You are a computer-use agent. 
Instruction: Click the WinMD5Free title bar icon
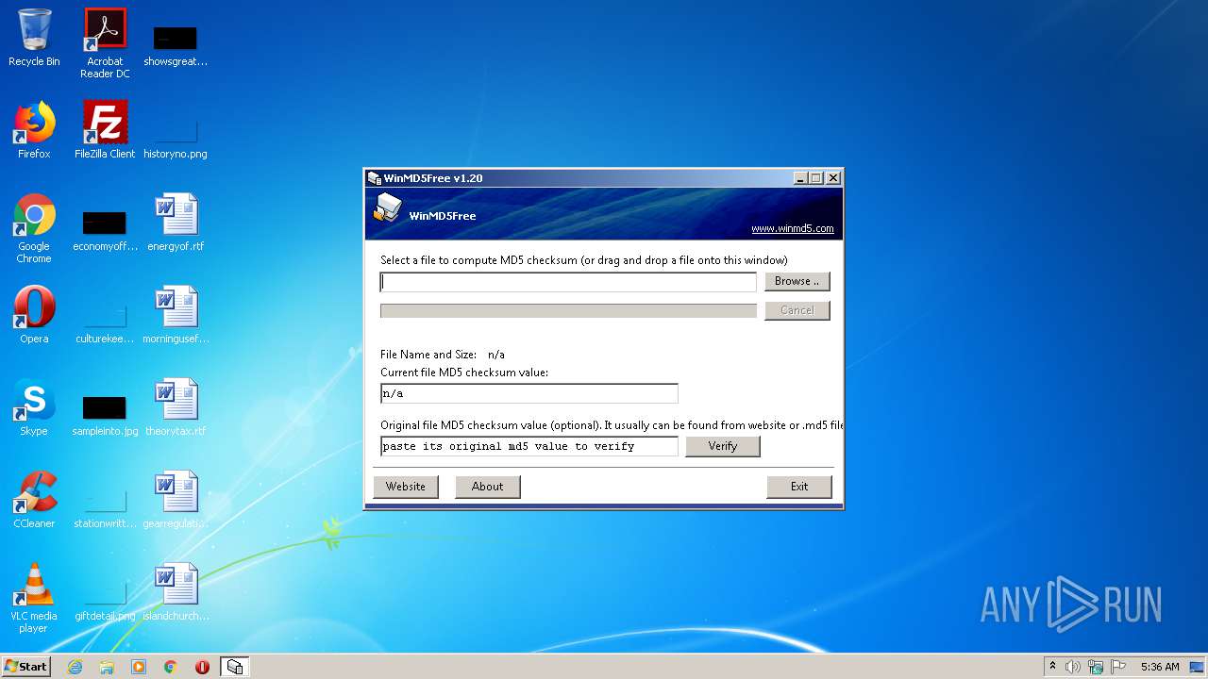375,178
